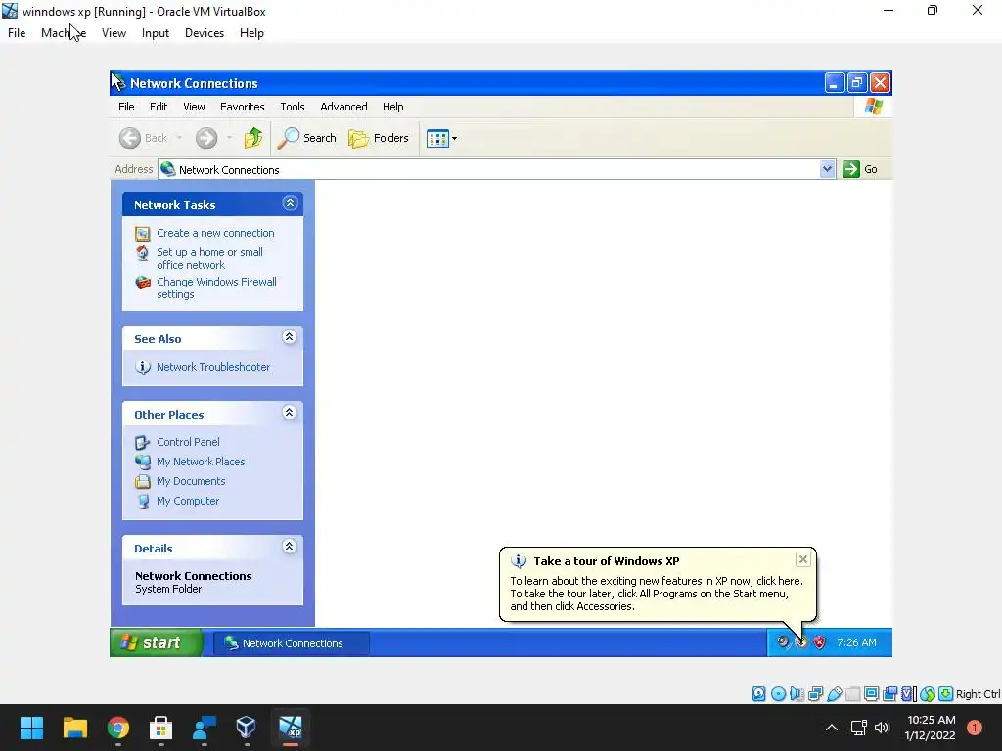Open Windows 11 Start button
Screen dimensions: 1002x751
click(31, 728)
